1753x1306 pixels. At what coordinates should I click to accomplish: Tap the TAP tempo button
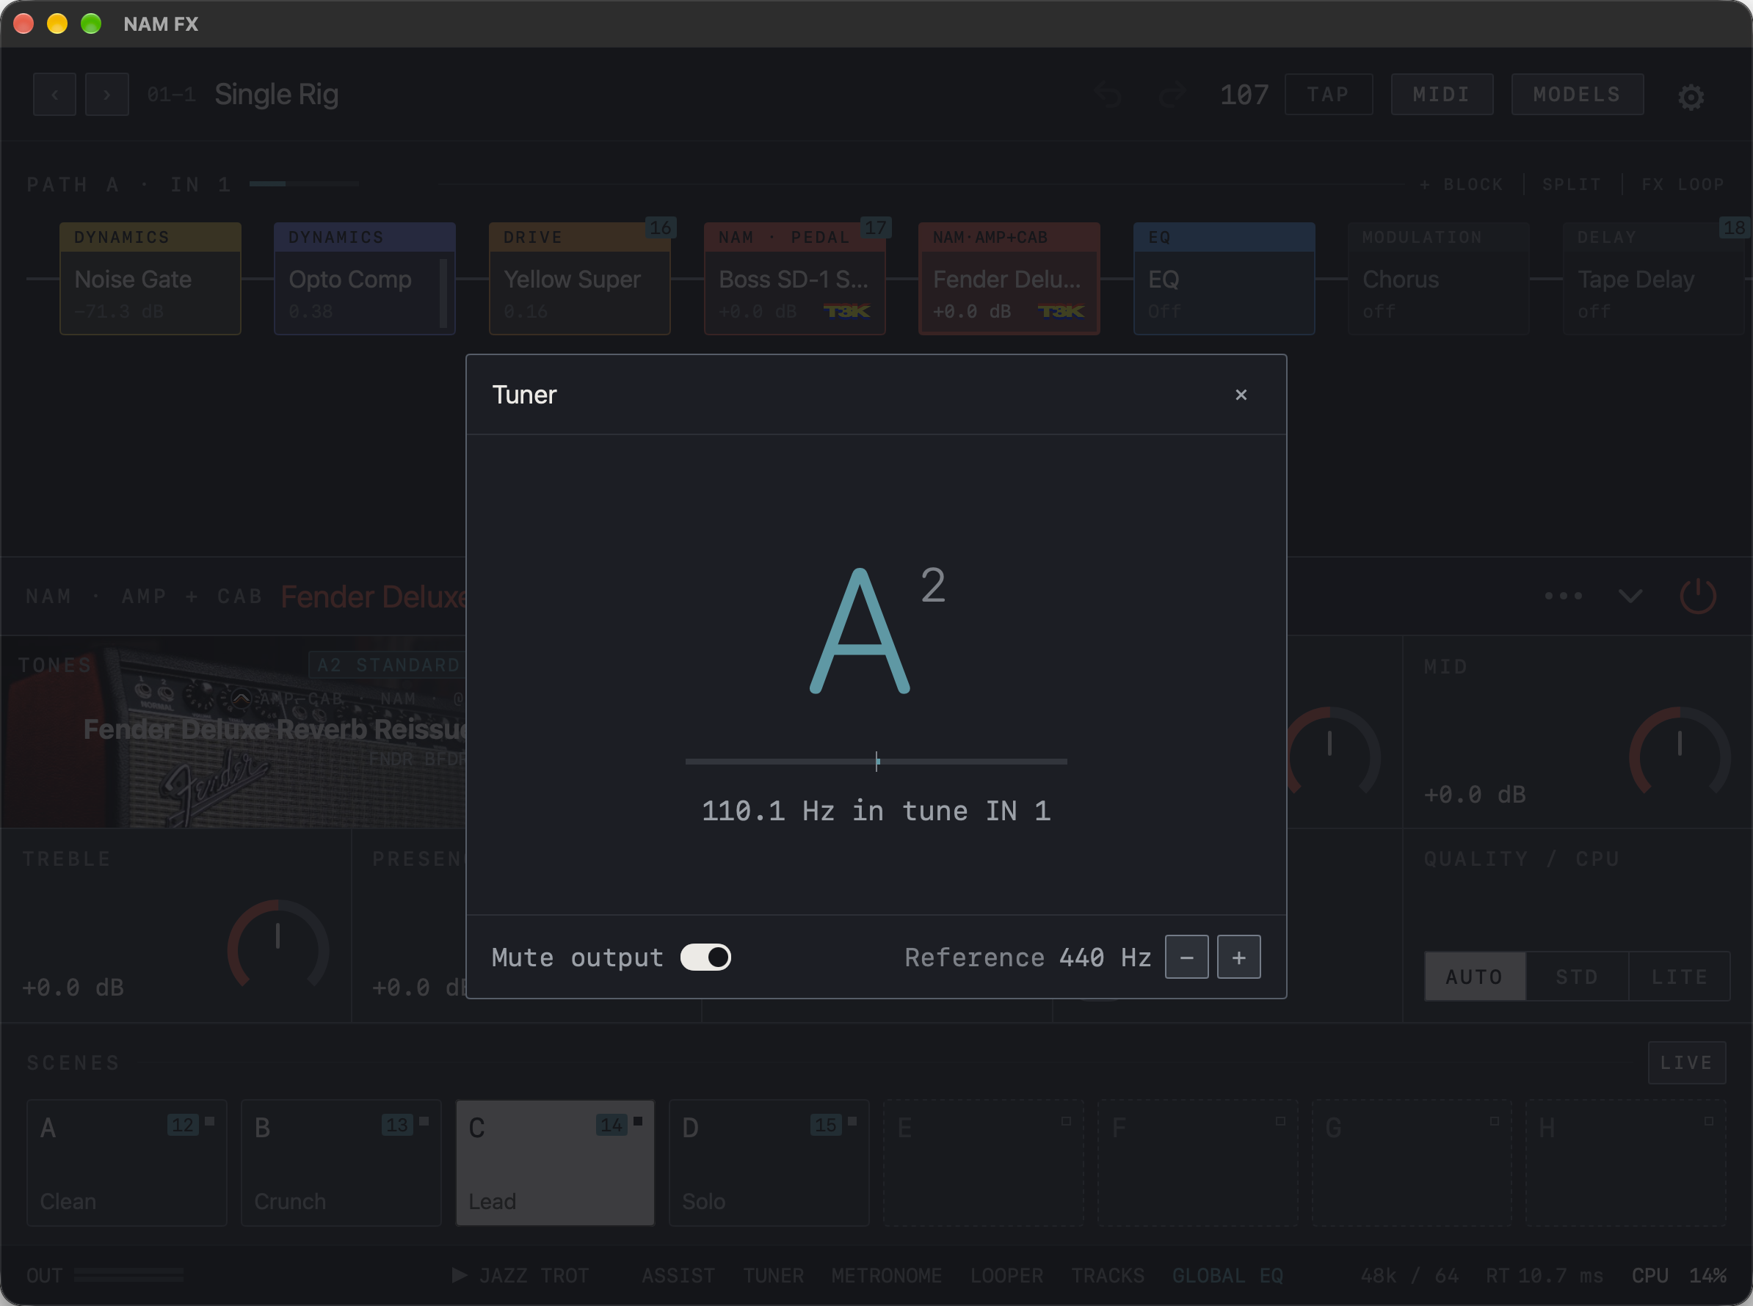click(1328, 95)
